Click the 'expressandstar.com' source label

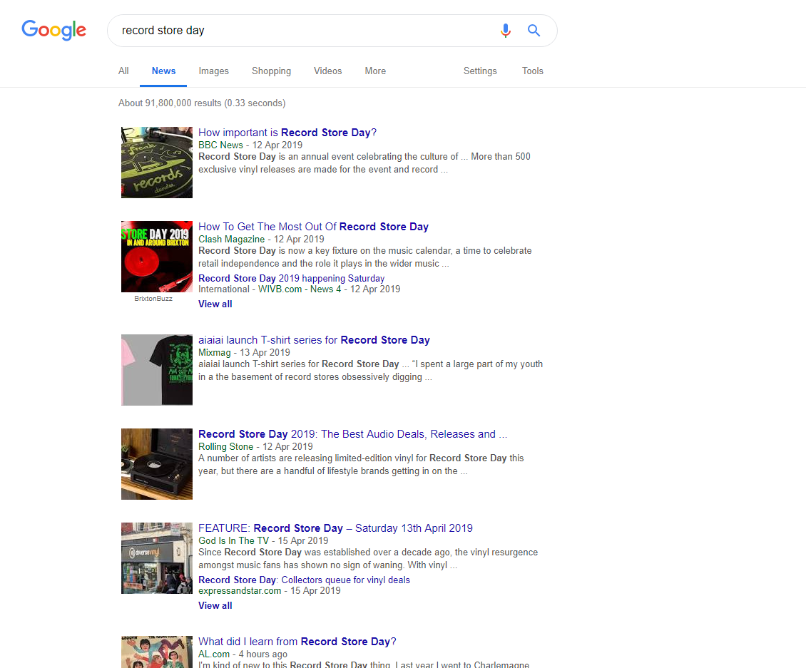coord(240,591)
